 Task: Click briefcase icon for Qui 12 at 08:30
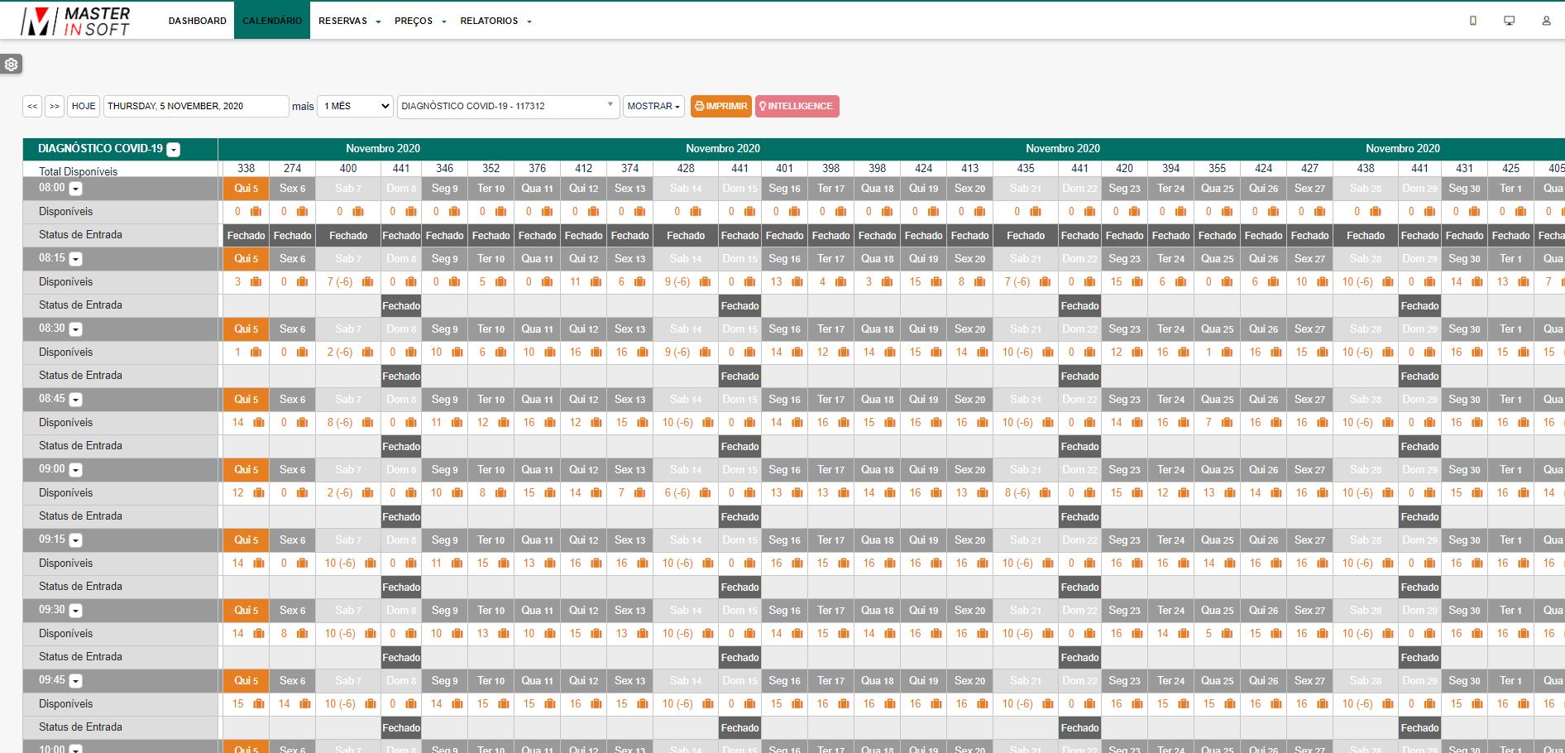(597, 353)
